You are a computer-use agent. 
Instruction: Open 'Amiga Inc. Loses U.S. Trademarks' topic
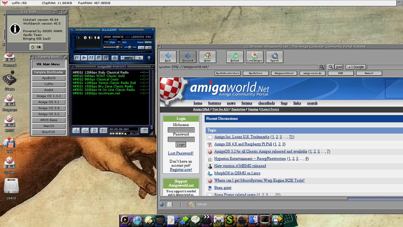click(x=242, y=137)
